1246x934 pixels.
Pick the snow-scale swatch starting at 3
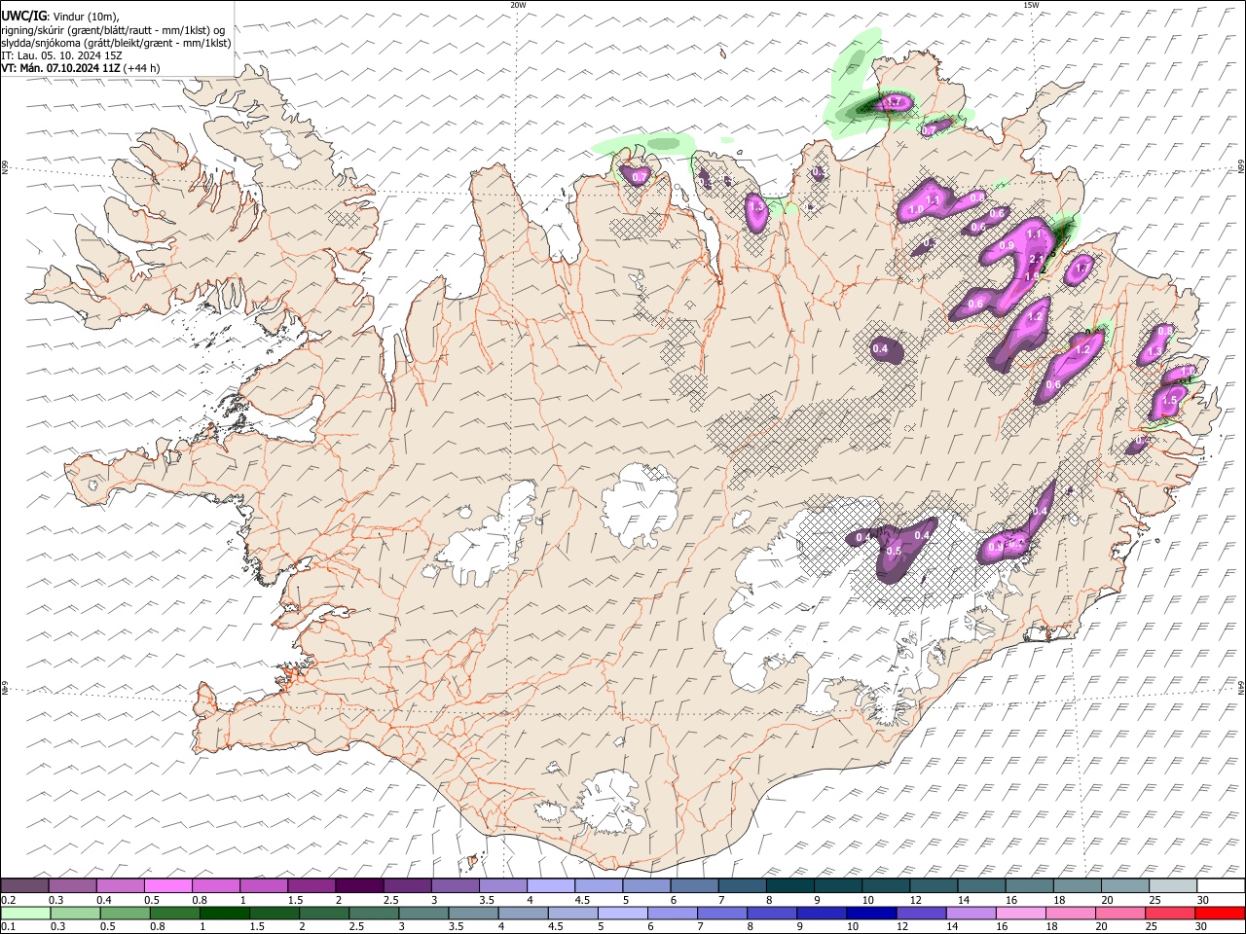point(454,886)
